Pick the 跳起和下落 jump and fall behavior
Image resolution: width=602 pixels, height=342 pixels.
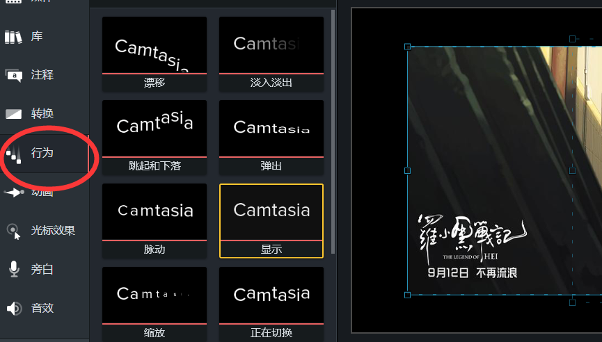click(155, 137)
